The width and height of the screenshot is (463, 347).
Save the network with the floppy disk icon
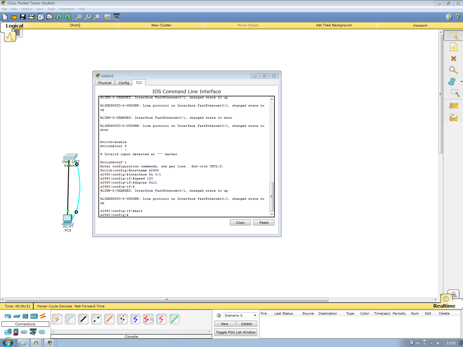[23, 17]
